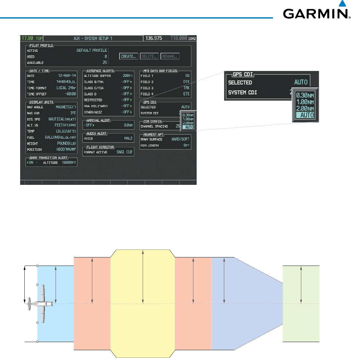Toggle CLASS B/TMA airspace alert OFF setting

126,82
